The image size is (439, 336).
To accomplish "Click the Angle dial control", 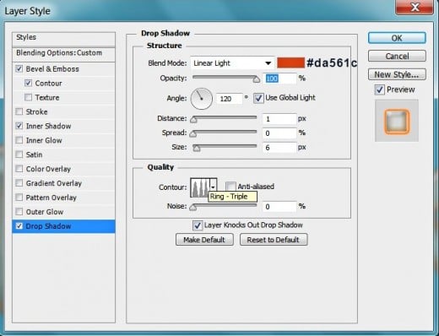I will pyautogui.click(x=202, y=99).
